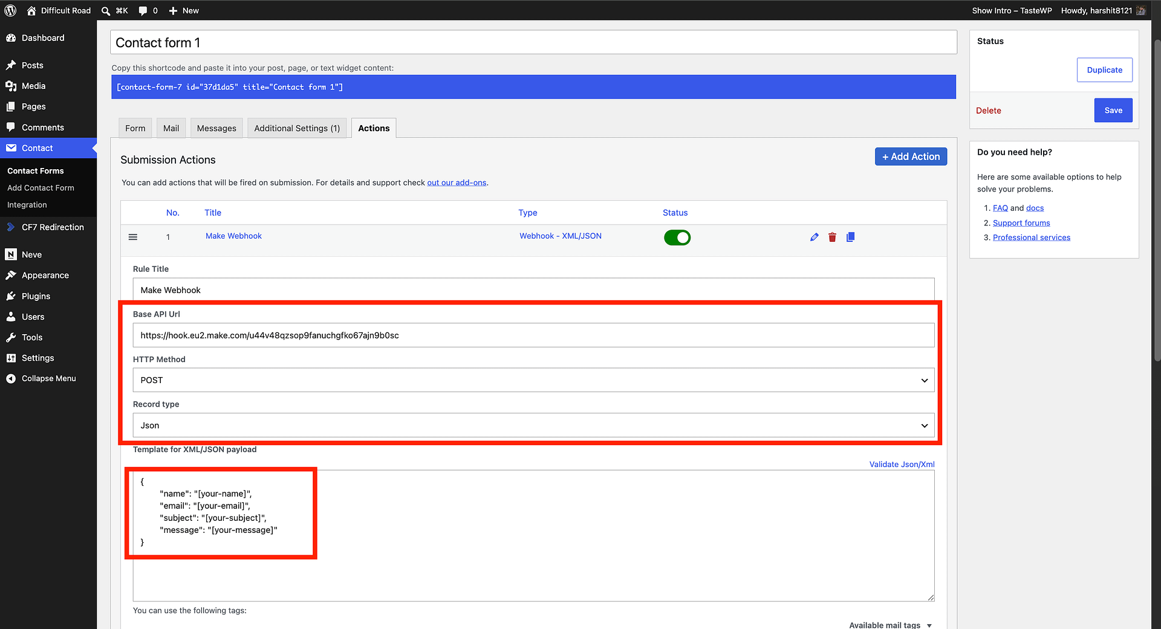The image size is (1161, 629).
Task: Open CF7 Redirection from sidebar
Action: click(48, 227)
